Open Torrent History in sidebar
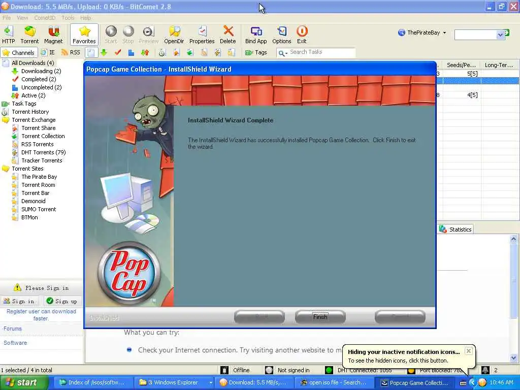The height and width of the screenshot is (390, 520). tap(30, 112)
